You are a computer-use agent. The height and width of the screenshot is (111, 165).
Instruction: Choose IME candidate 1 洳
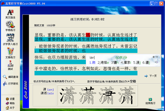(92, 63)
